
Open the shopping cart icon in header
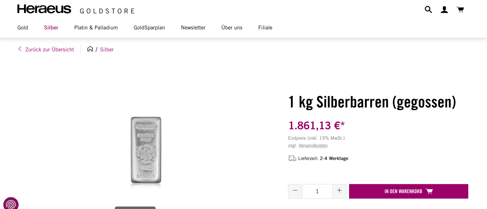click(x=460, y=10)
